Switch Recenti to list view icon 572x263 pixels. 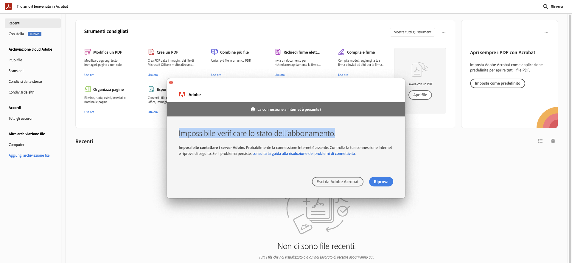pos(540,141)
